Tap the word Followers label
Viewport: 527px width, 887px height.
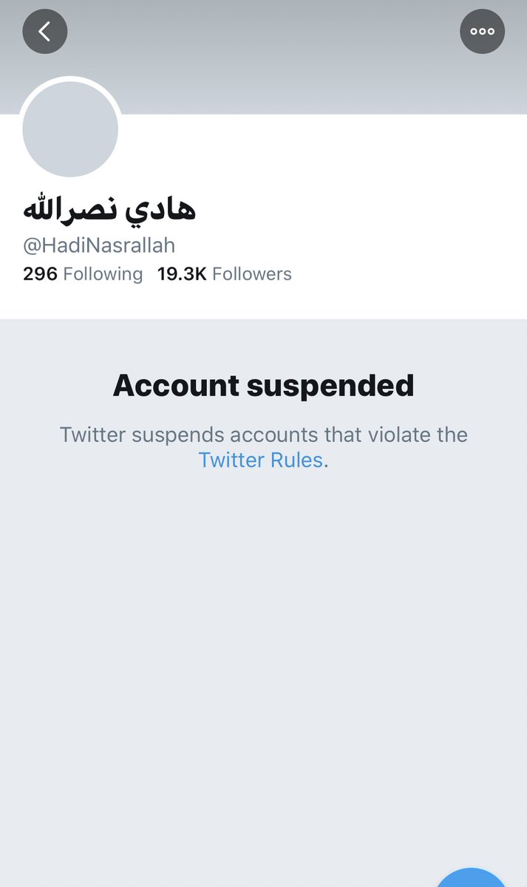(x=252, y=274)
